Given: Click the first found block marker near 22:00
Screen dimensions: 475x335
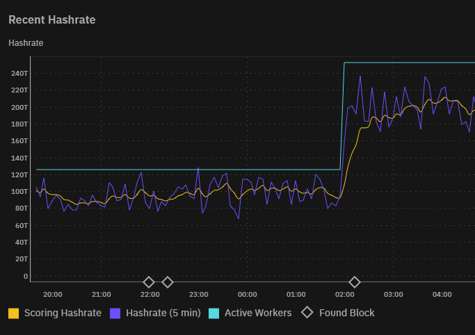Looking at the screenshot, I should pyautogui.click(x=148, y=281).
